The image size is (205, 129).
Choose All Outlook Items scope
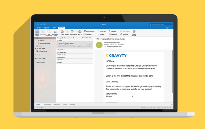coord(55,33)
